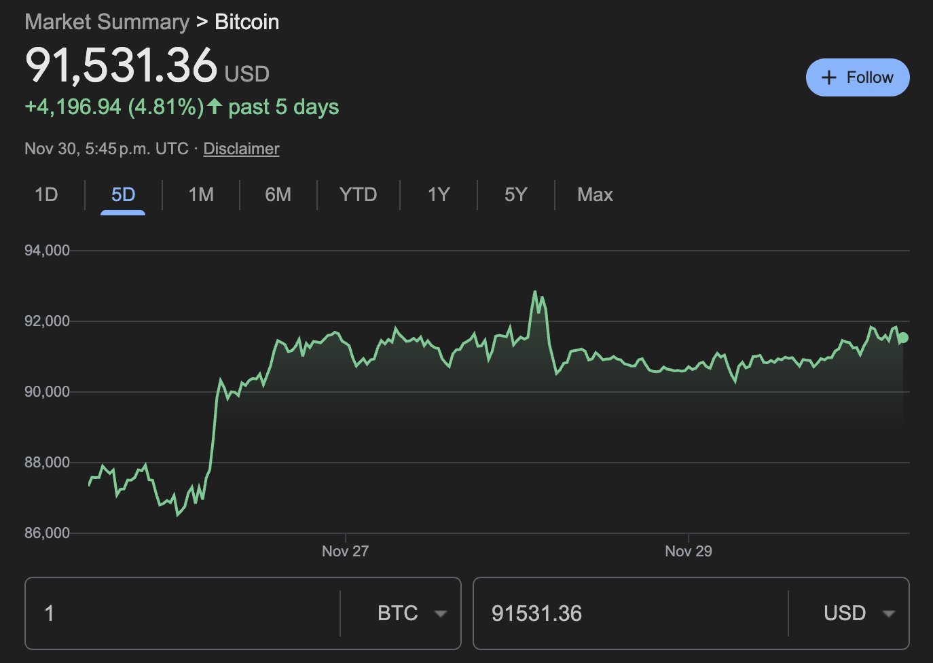The image size is (933, 663).
Task: Click the green up arrow icon
Action: click(215, 107)
